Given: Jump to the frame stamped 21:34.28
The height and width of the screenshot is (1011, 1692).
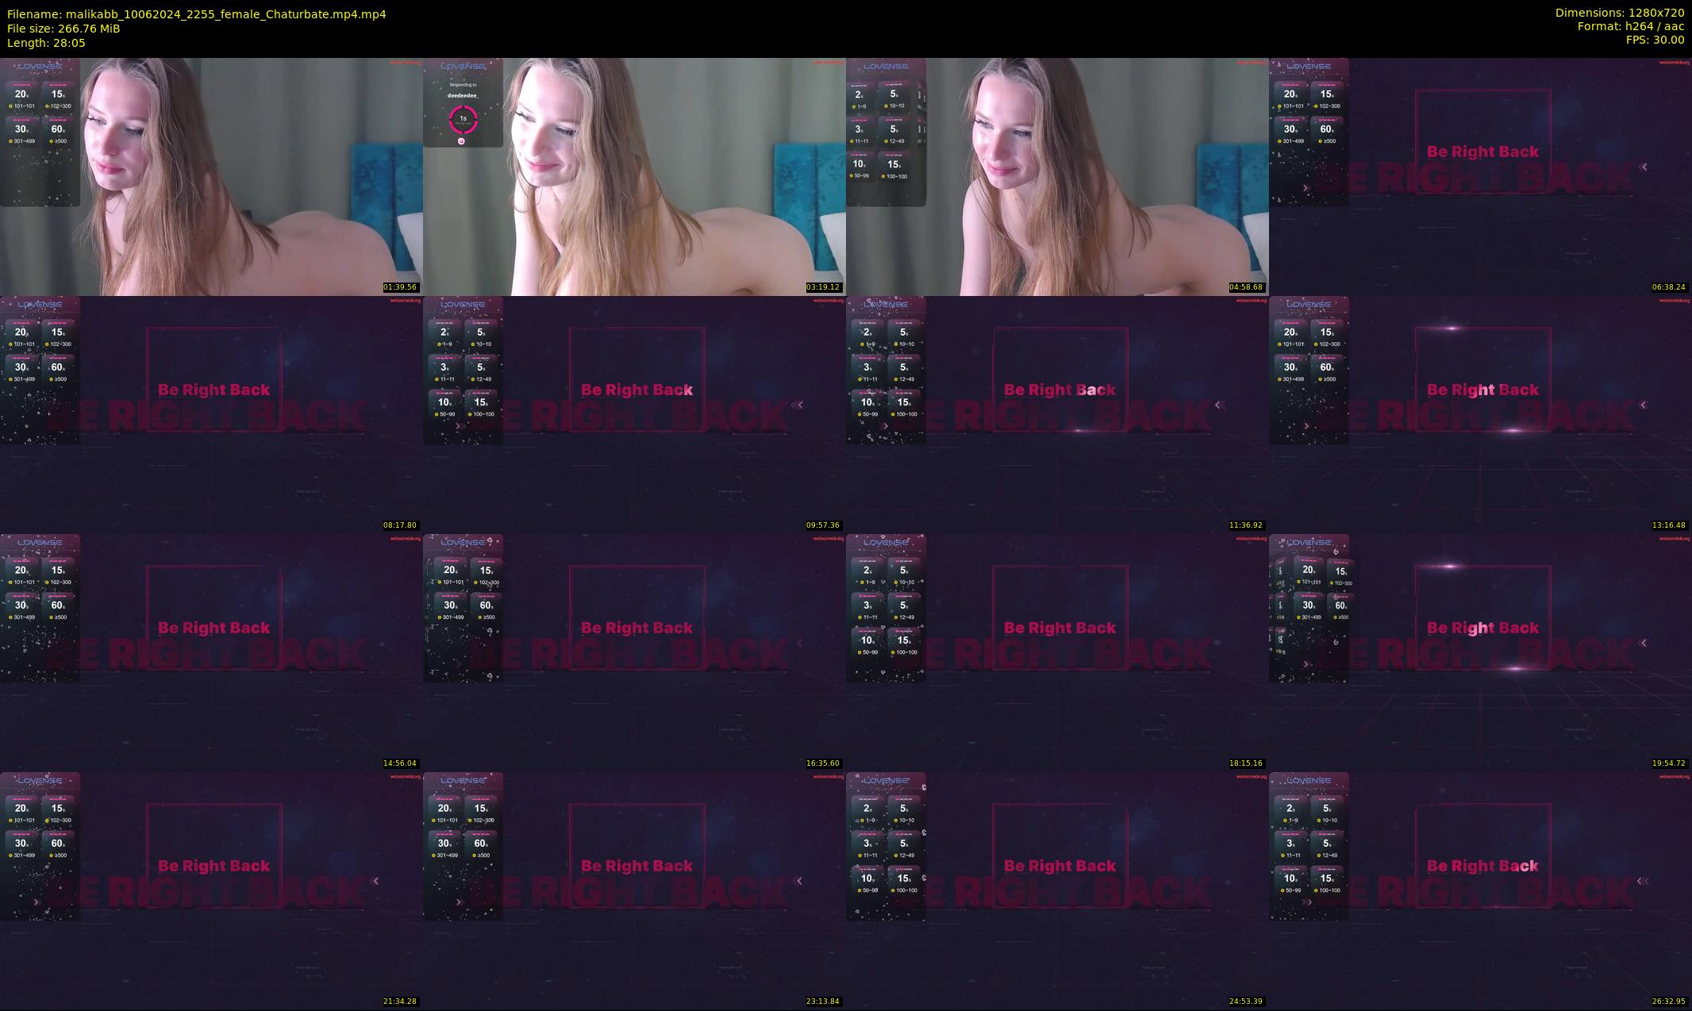Looking at the screenshot, I should [x=211, y=890].
